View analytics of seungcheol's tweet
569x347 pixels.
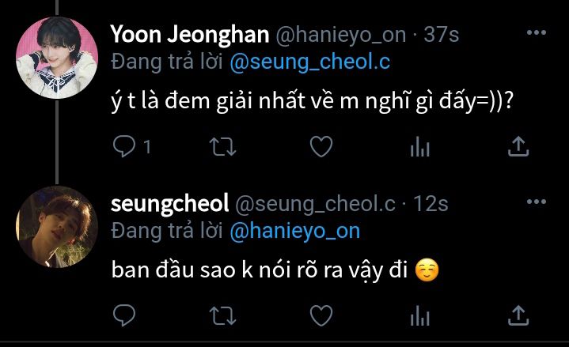coord(420,315)
